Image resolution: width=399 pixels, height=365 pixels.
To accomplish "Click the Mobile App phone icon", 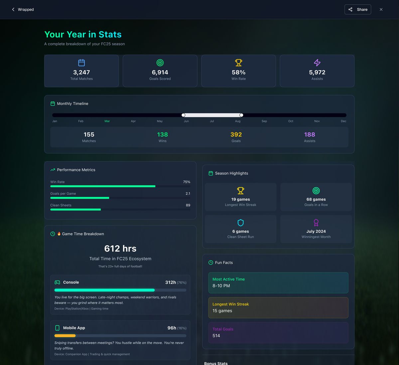I will [x=58, y=328].
